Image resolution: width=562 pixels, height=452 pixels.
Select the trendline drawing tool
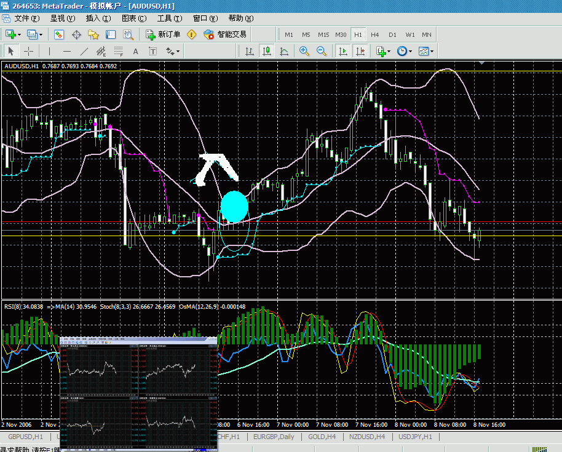pos(84,52)
